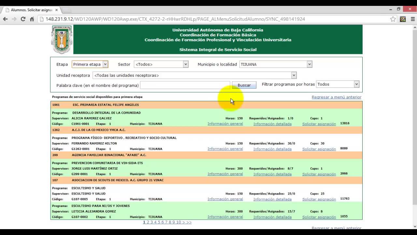Click the upper Regresar a menú anterior link

tap(337, 97)
